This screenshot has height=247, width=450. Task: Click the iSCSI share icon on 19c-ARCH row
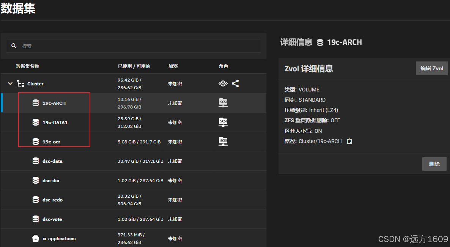point(223,102)
